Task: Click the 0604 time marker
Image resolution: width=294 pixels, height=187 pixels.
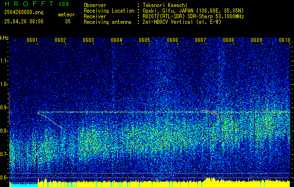Action: [116, 40]
